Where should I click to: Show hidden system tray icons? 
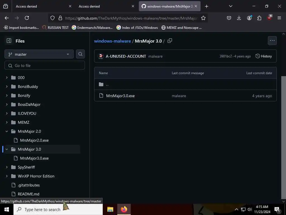[236, 209]
